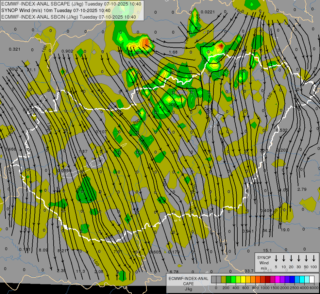Click the 20 m/s wind arrow in legend

(x=291, y=258)
